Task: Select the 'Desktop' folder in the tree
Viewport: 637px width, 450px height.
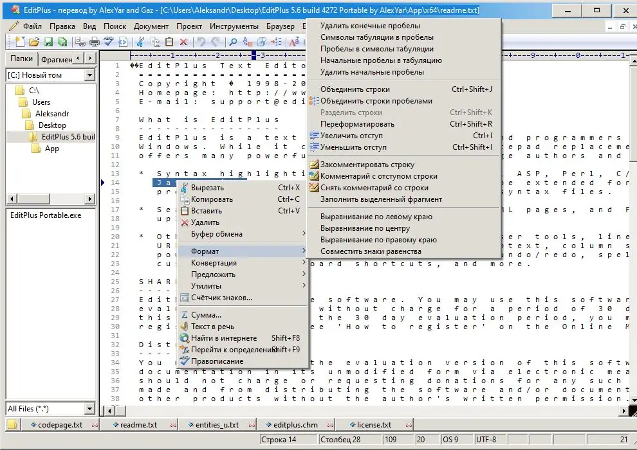Action: (x=52, y=125)
